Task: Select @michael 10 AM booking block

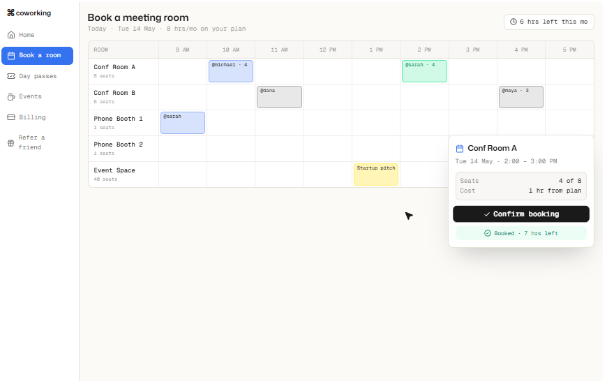Action: [x=231, y=71]
